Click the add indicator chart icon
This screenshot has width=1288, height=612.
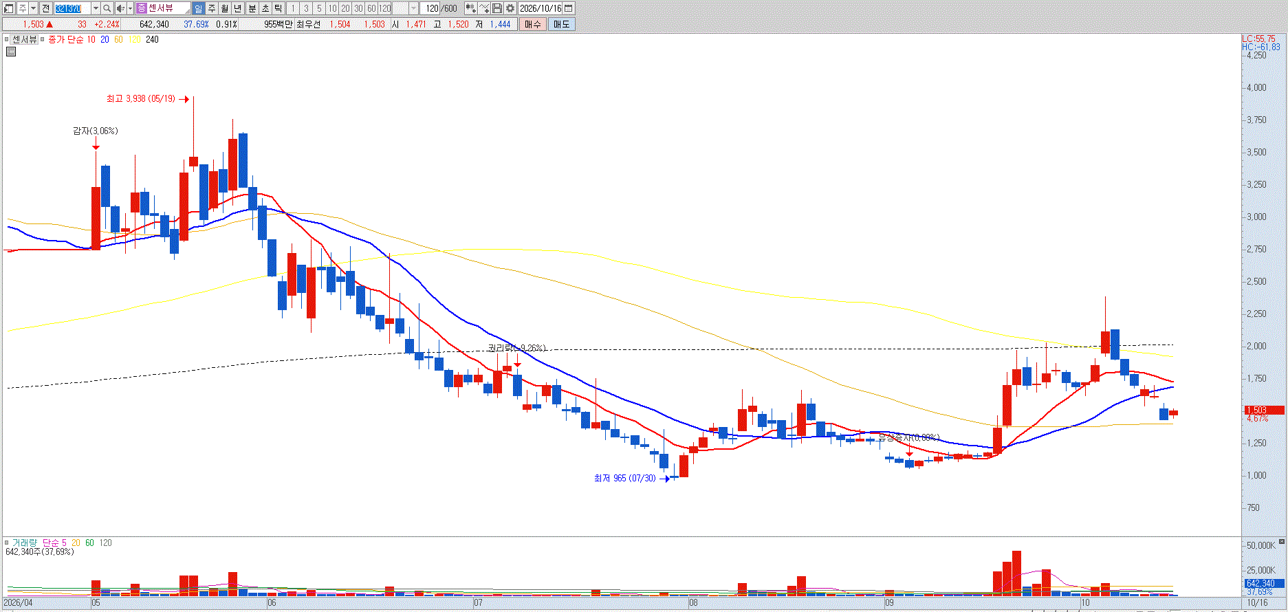[470, 8]
